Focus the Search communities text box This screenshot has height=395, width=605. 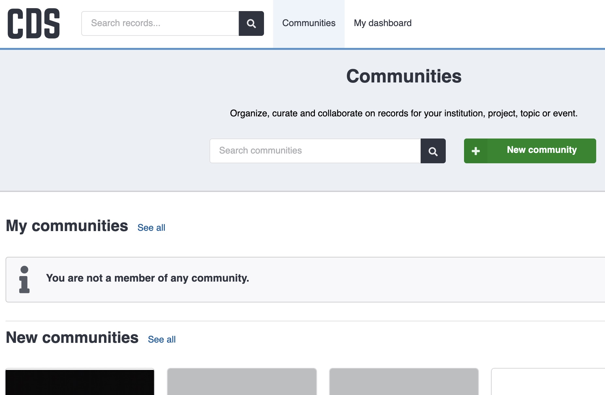tap(315, 151)
